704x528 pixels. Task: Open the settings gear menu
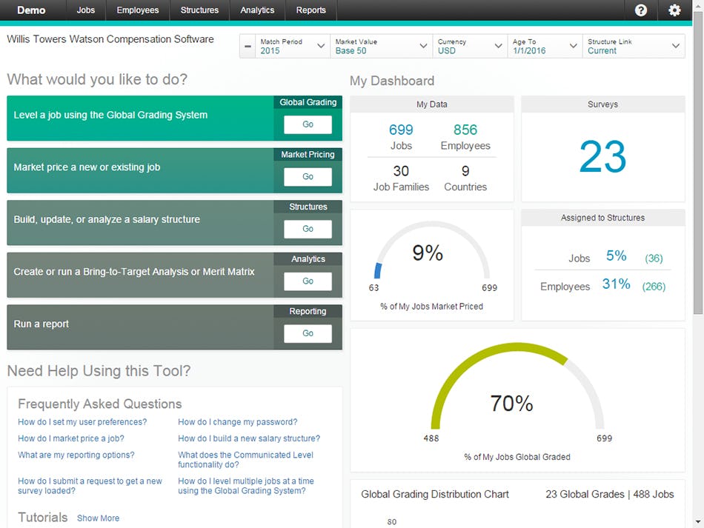[674, 10]
